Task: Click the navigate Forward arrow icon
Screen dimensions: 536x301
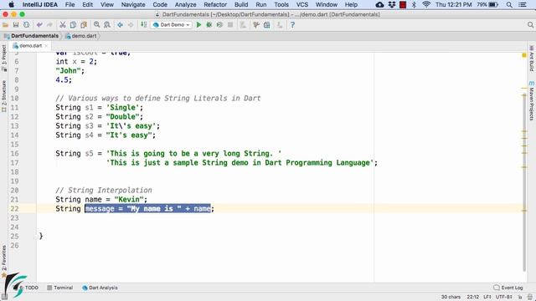Action: tap(131, 25)
